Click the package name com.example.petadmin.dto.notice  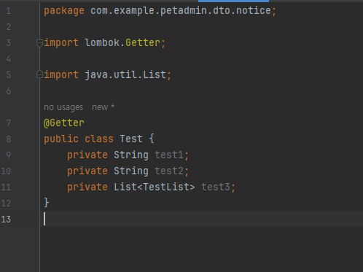point(181,11)
